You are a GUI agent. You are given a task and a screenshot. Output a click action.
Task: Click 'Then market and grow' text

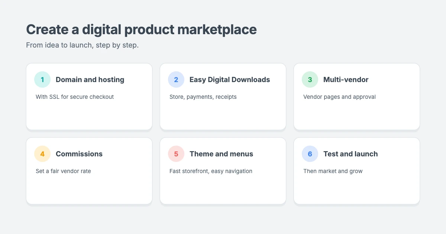pyautogui.click(x=333, y=171)
